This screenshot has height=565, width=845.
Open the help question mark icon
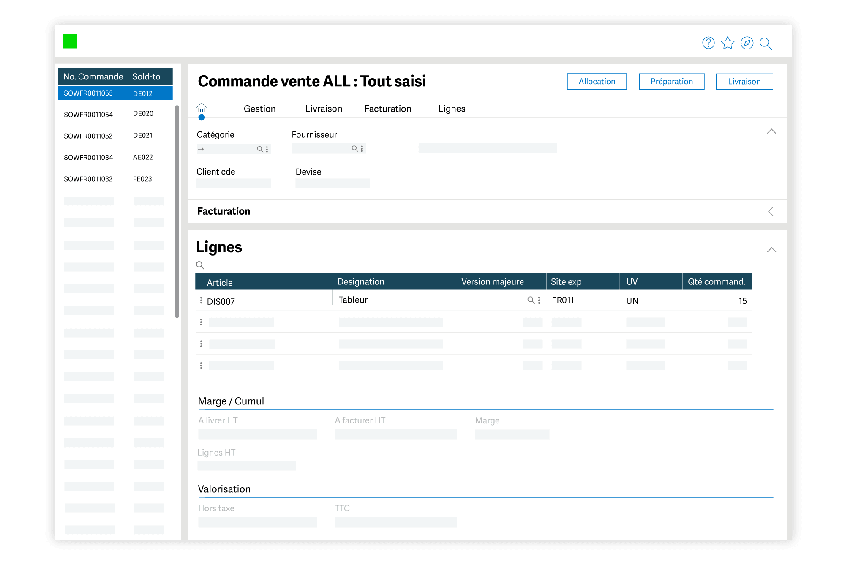click(x=708, y=43)
